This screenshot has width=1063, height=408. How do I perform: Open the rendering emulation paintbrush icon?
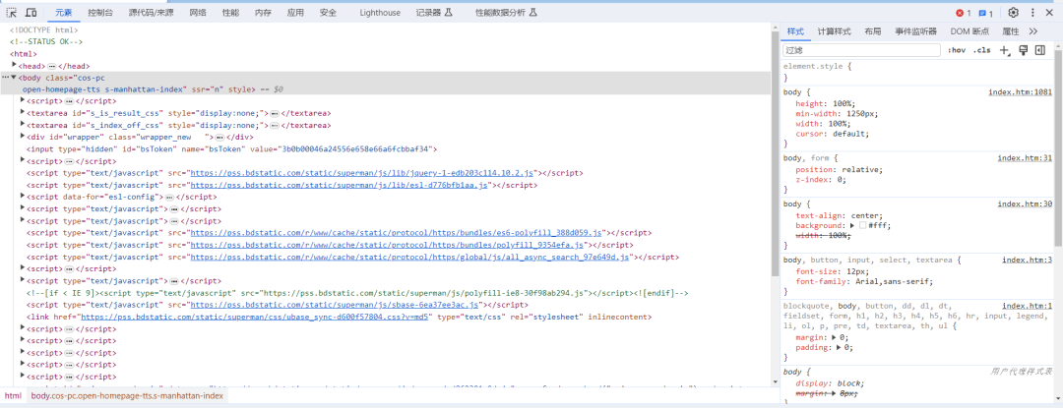(1024, 50)
